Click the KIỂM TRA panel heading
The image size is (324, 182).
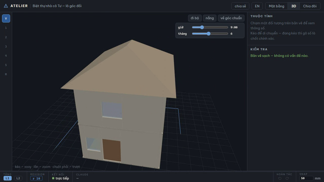click(x=259, y=49)
